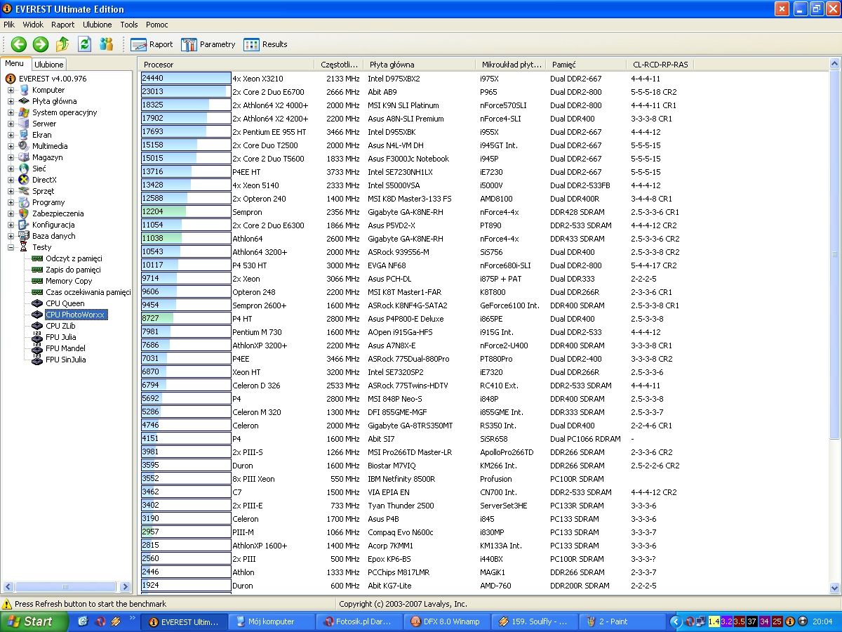Select the 2x Core 2 Duo E6700 row
The height and width of the screenshot is (632, 842).
coord(484,92)
